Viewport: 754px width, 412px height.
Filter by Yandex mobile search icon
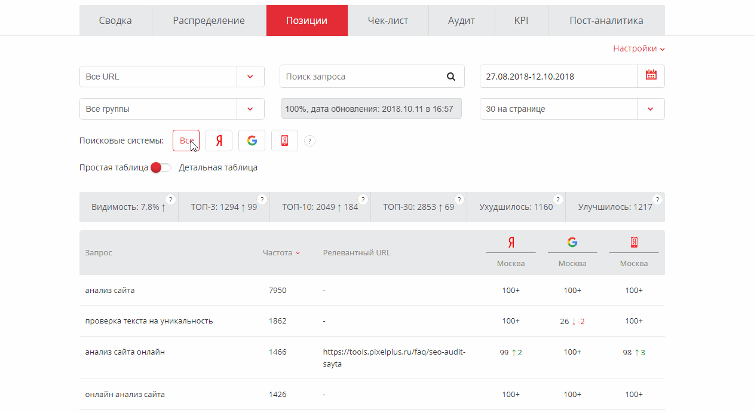pyautogui.click(x=284, y=141)
